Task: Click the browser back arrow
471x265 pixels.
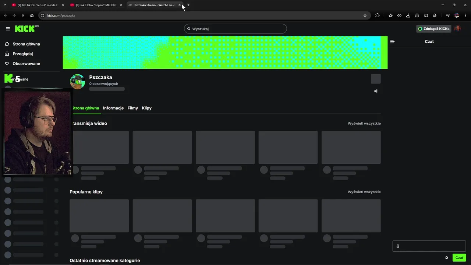Action: [6, 15]
